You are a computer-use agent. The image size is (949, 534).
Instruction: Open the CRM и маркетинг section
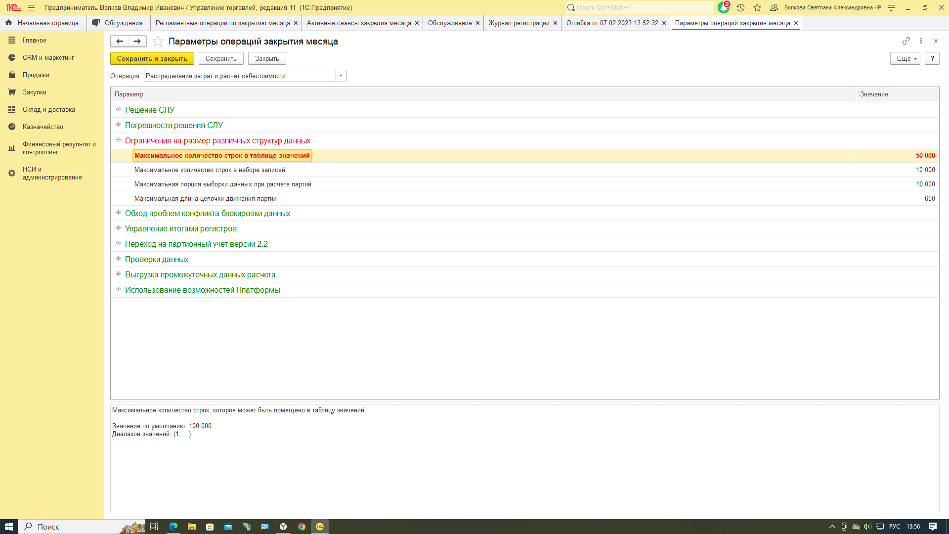coord(48,57)
